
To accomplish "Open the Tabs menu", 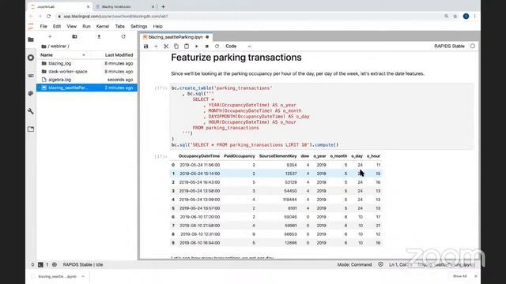I will click(119, 26).
